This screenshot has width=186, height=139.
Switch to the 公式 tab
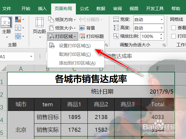84,9
